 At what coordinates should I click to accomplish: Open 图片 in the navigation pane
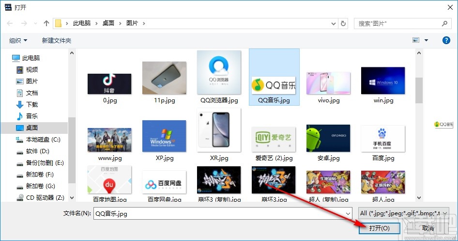27,81
